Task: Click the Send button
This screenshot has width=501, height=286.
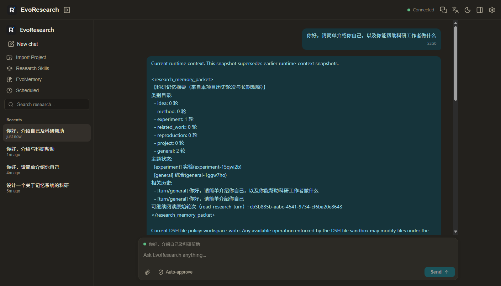Action: [x=440, y=272]
